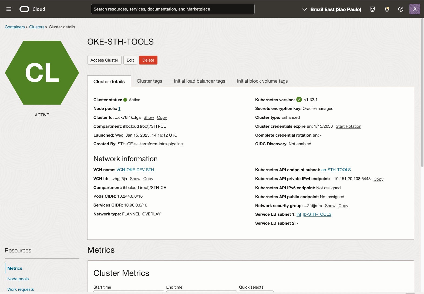424x294 pixels.
Task: Click the Edit button
Action: point(130,60)
